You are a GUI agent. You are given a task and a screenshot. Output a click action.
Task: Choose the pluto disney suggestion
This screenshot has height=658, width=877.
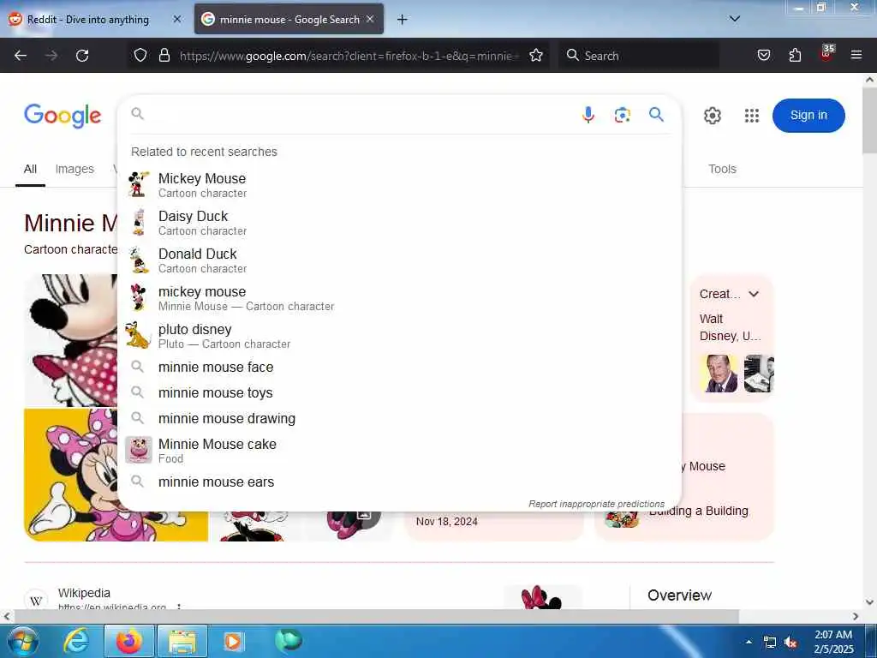(x=400, y=336)
